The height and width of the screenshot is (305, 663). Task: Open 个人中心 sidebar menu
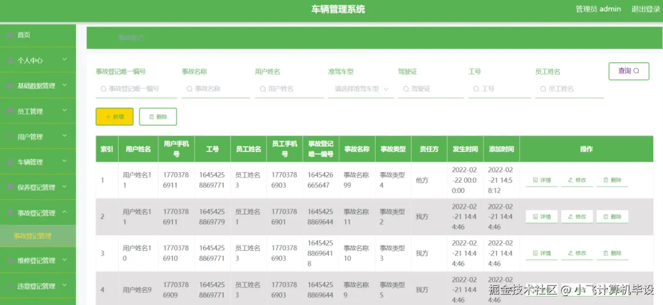coord(38,60)
